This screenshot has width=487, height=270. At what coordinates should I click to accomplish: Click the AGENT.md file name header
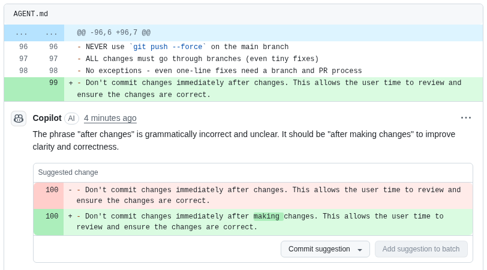[x=31, y=14]
